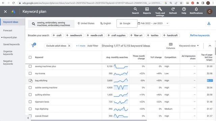Screen dimensions: 216x121
Task: Check the tippmann boss row
Action: 30,102
